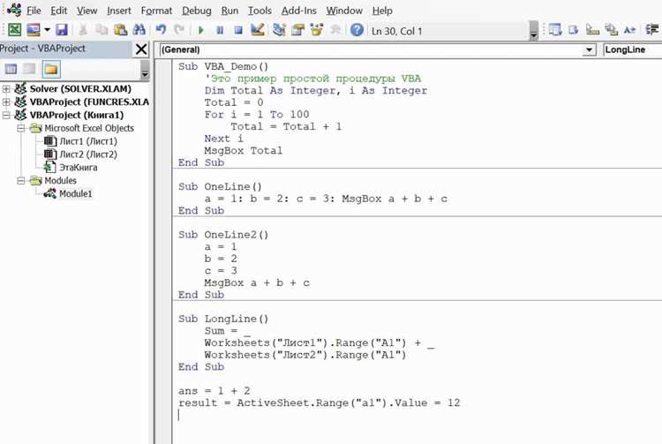The width and height of the screenshot is (662, 444).
Task: Open the Tools menu
Action: pos(260,11)
